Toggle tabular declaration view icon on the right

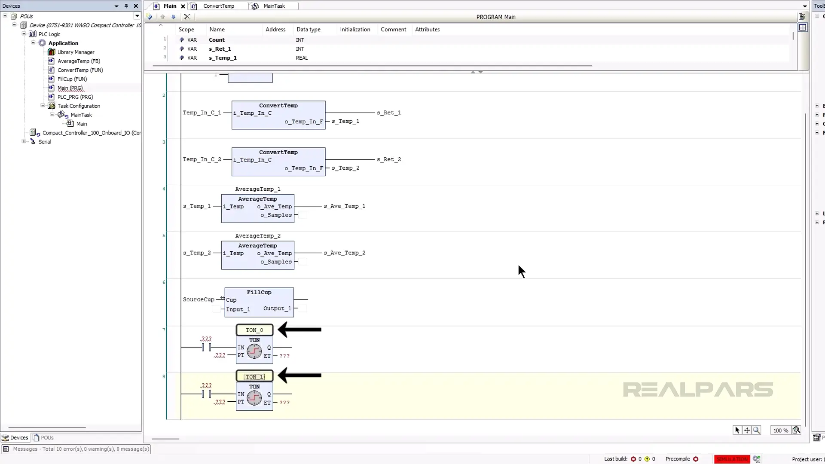point(803,27)
